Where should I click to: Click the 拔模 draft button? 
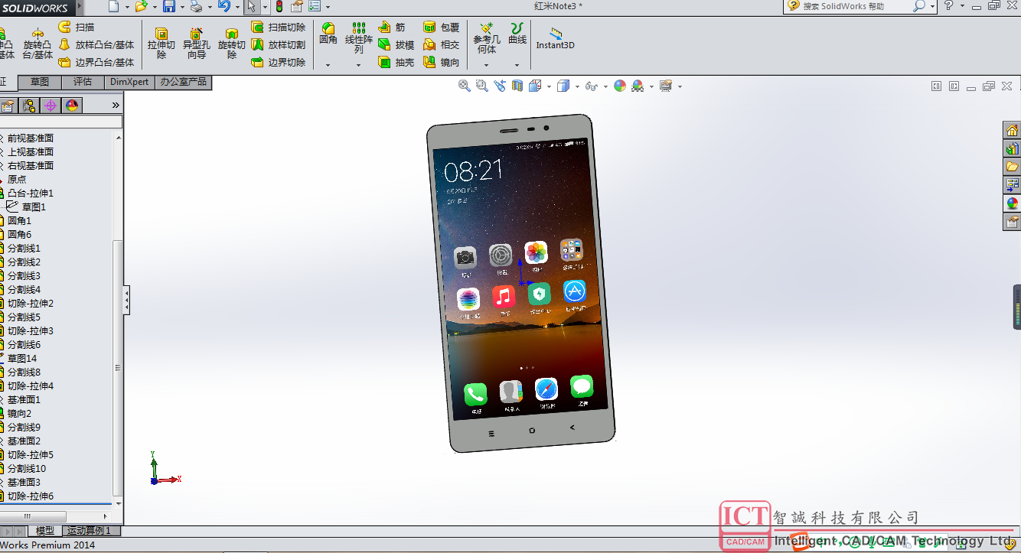396,45
